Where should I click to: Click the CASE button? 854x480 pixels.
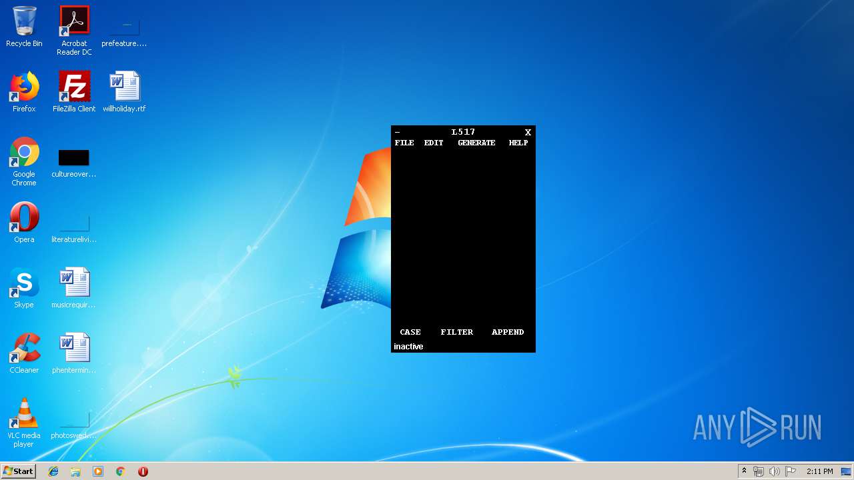click(x=410, y=332)
